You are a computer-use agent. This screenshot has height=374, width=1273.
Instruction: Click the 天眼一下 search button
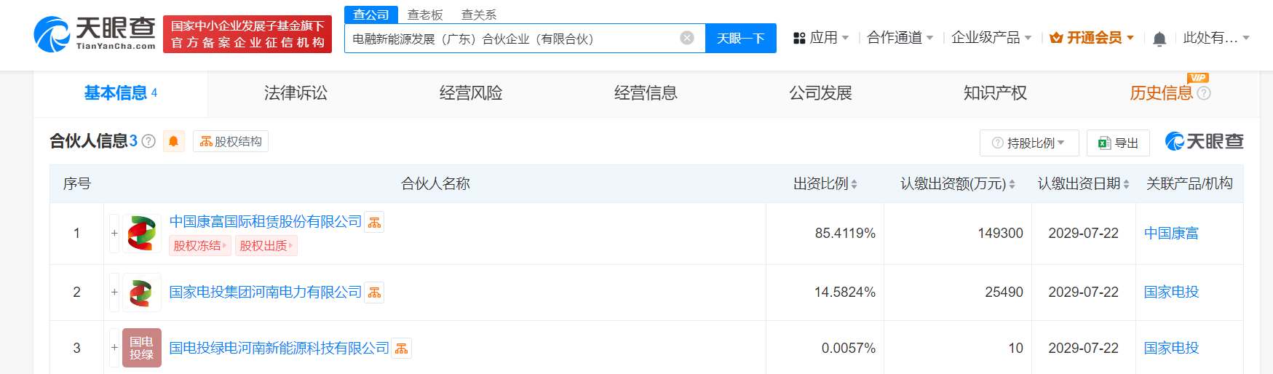coord(741,38)
